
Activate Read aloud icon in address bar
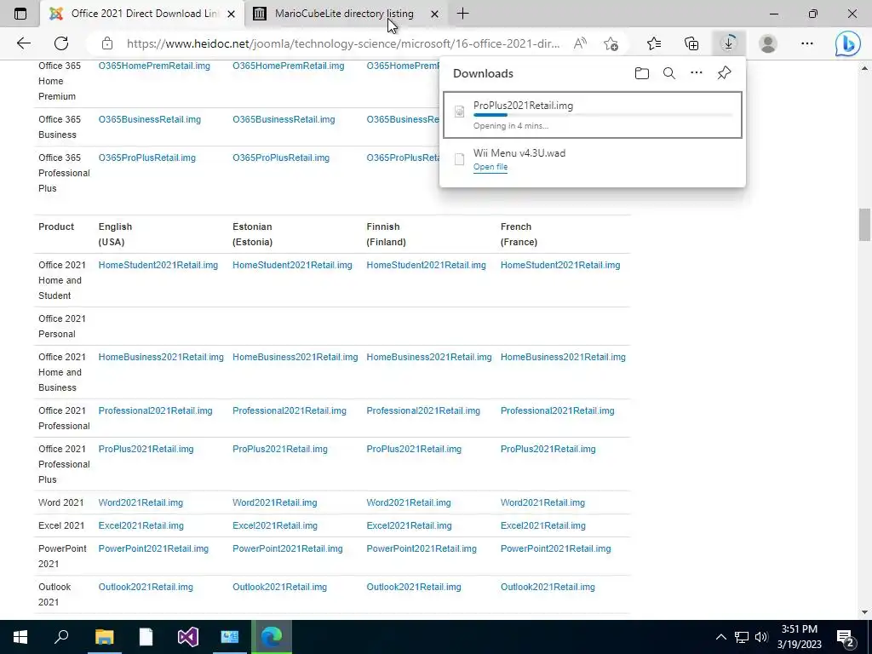580,43
